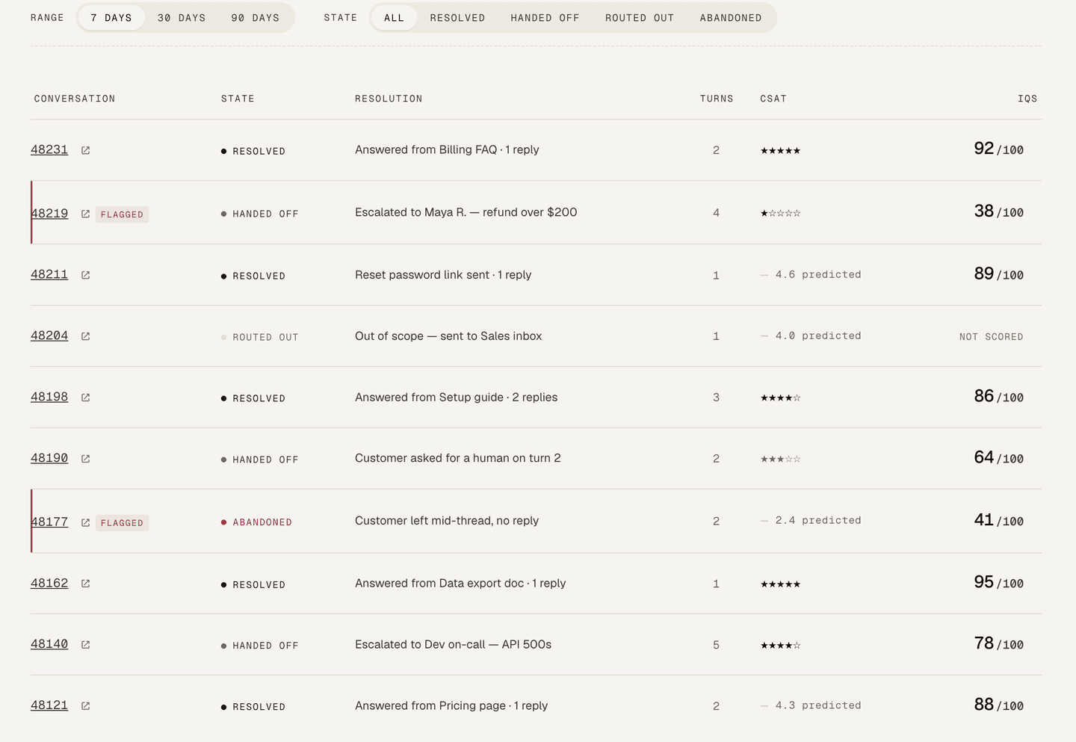Screen dimensions: 1076x742
Task: Open conversation 48162 external link icon
Action: [85, 584]
